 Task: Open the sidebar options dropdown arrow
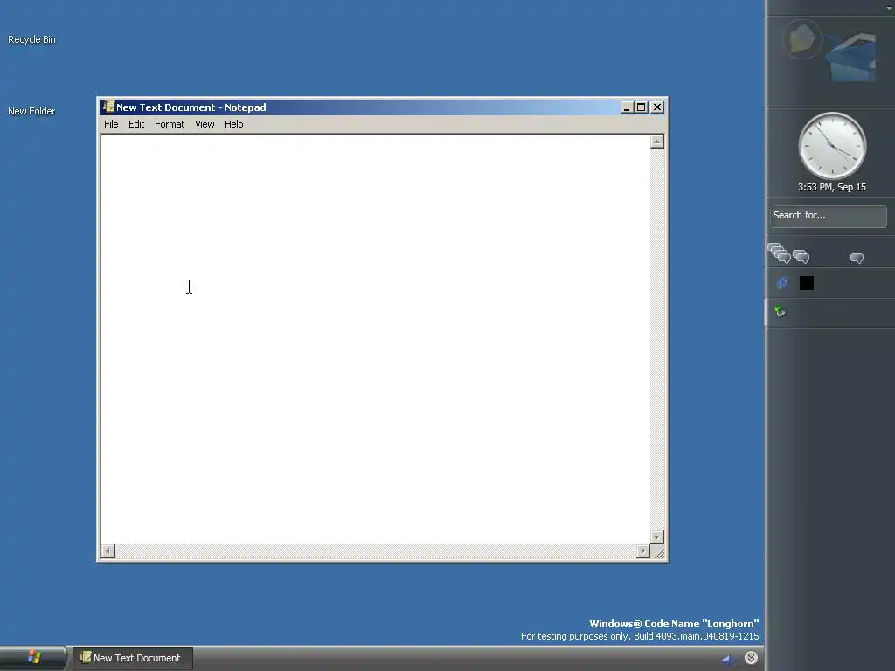[x=889, y=7]
